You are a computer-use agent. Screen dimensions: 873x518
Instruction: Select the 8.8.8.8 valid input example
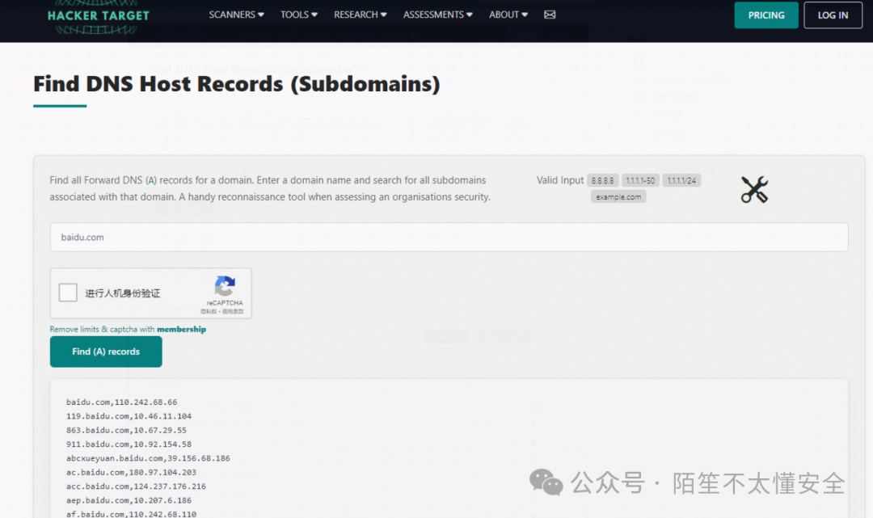coord(602,181)
